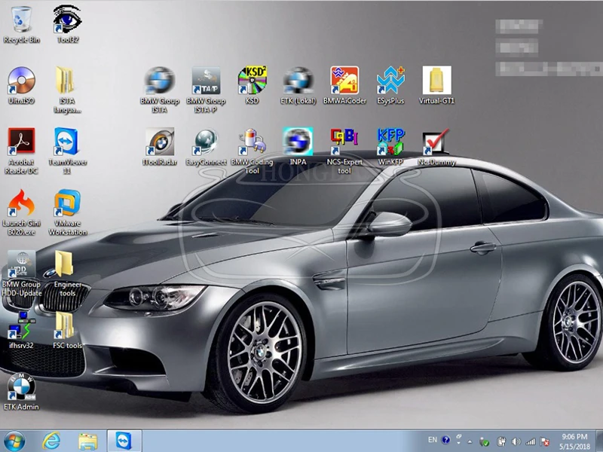This screenshot has width=603, height=452.
Task: Launch the INPA desktop icon
Action: tap(298, 146)
